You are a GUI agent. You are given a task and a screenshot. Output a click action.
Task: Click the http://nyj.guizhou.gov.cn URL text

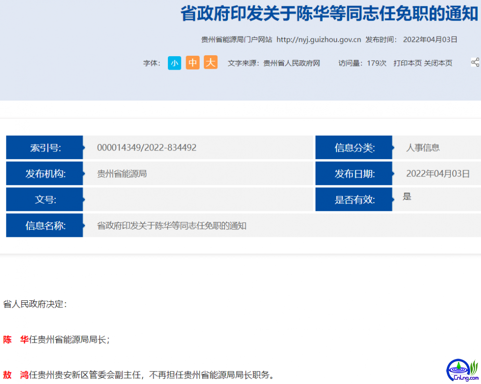click(318, 39)
